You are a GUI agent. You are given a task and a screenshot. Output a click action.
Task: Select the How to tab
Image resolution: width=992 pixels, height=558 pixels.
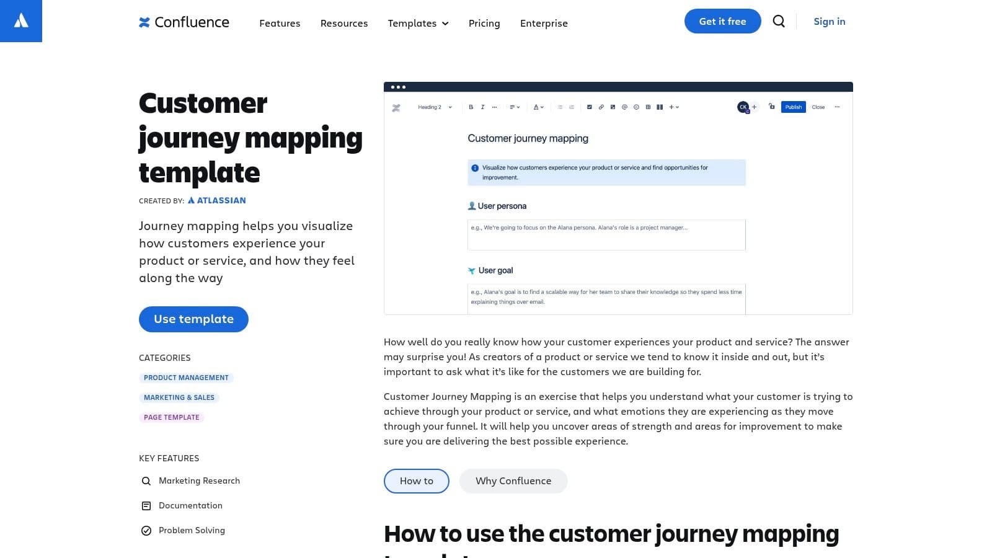coord(416,481)
